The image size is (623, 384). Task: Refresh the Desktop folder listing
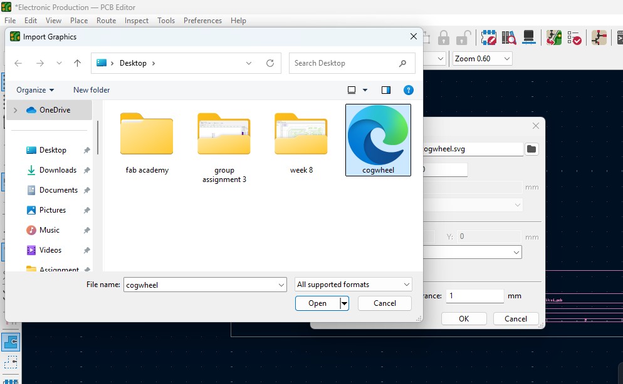270,63
